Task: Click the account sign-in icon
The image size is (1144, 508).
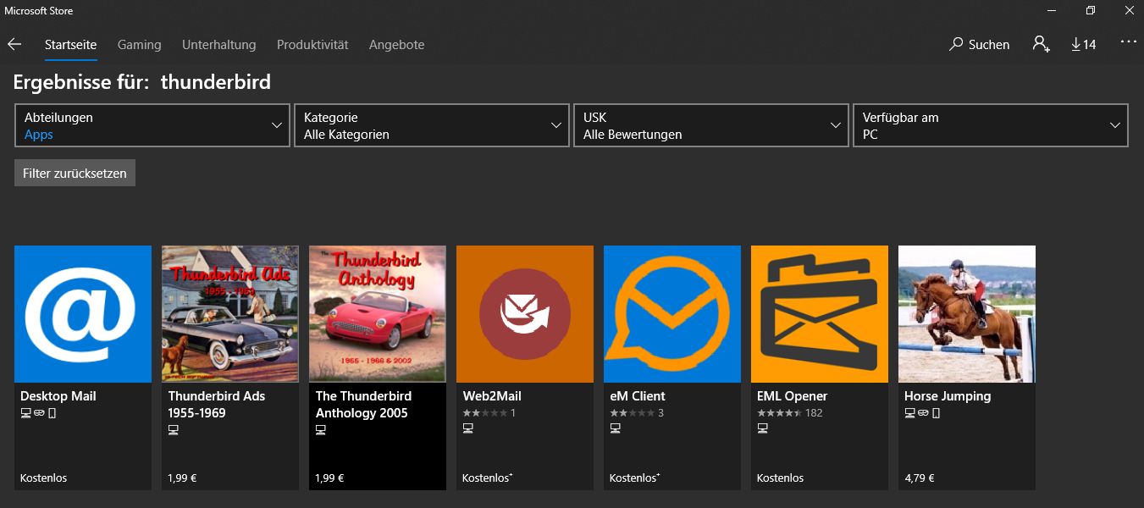Action: point(1041,44)
